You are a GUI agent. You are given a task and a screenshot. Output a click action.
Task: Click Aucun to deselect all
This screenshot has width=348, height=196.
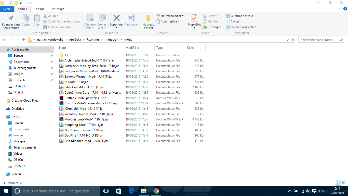tap(232, 21)
